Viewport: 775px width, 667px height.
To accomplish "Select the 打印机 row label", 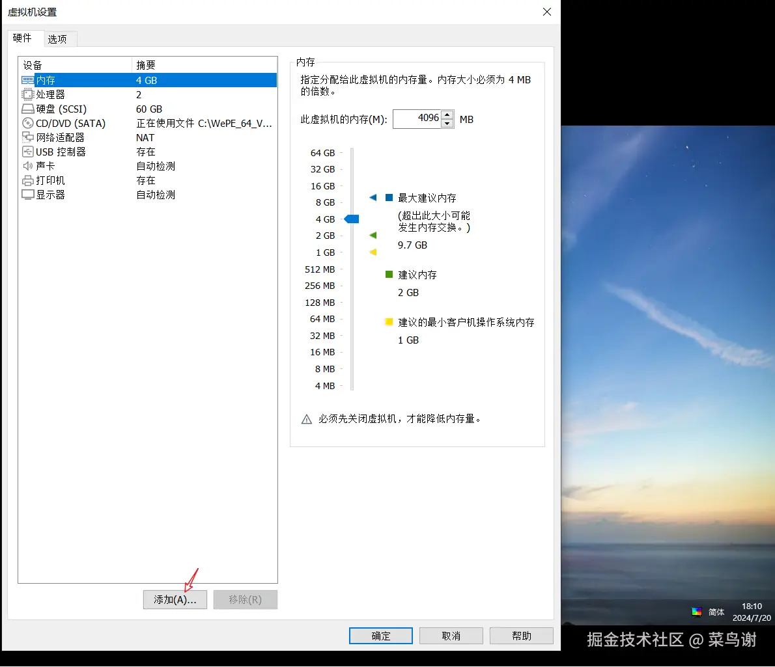I will (x=50, y=180).
